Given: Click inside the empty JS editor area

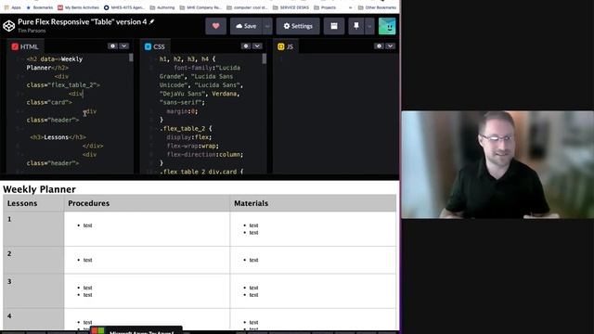Looking at the screenshot, I should click(335, 113).
